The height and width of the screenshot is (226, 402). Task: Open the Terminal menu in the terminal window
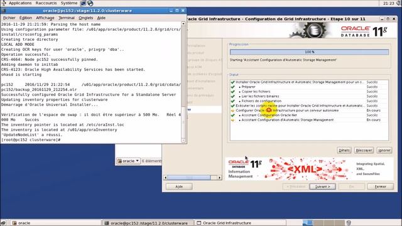[67, 18]
